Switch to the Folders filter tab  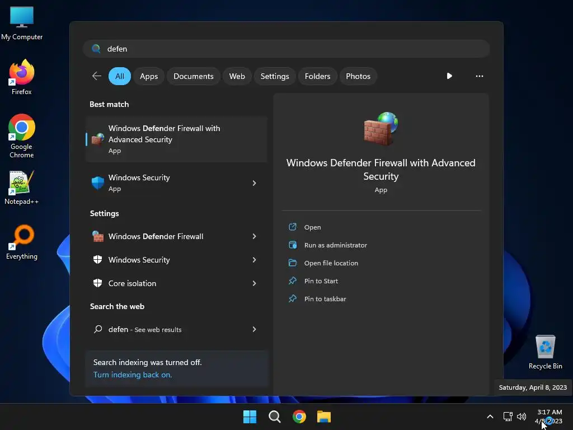click(x=318, y=76)
